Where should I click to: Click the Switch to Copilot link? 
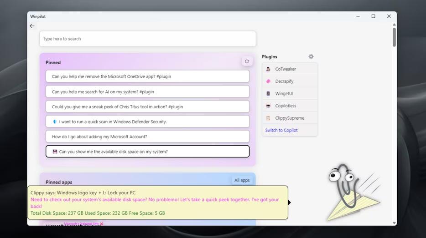tap(281, 130)
